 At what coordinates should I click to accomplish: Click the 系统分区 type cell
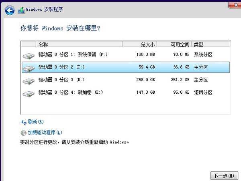point(203,54)
